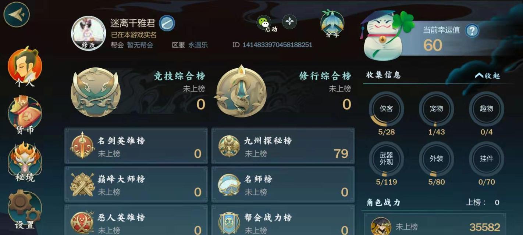Click the avatar 修改 thumbnail
523x235 pixels.
(x=88, y=33)
